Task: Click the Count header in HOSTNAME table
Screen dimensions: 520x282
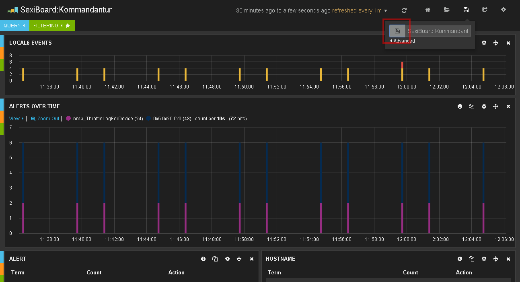Action: tap(411, 272)
